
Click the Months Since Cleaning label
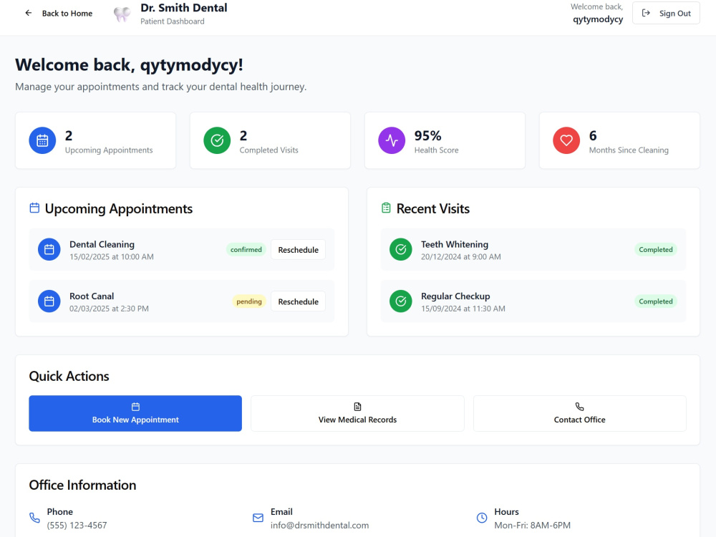click(x=629, y=150)
